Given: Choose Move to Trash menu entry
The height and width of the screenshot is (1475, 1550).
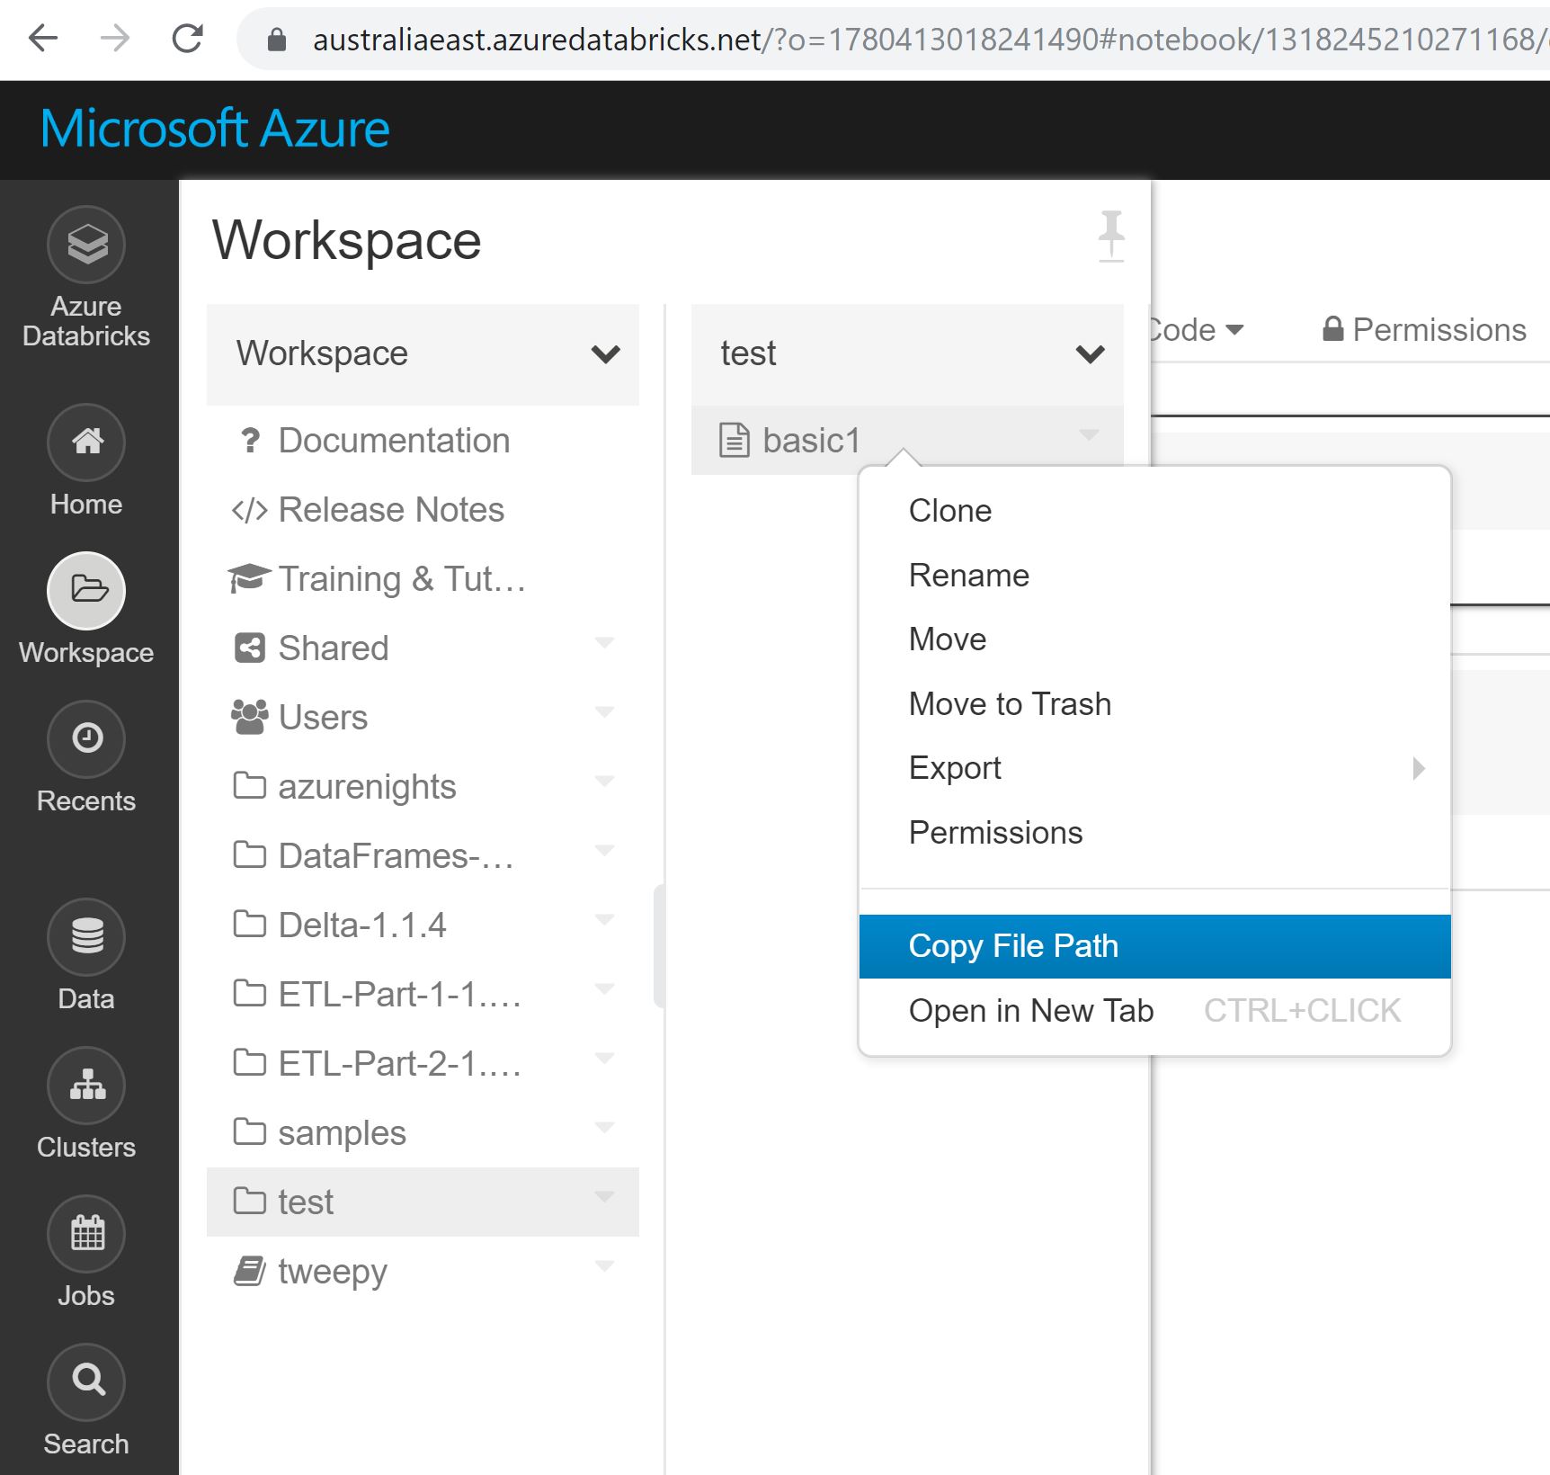Looking at the screenshot, I should [1155, 704].
